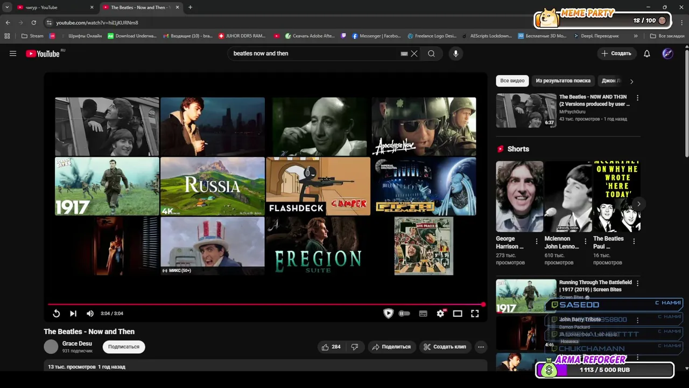The height and width of the screenshot is (388, 689).
Task: Open the Все закладки folder
Action: 667,36
